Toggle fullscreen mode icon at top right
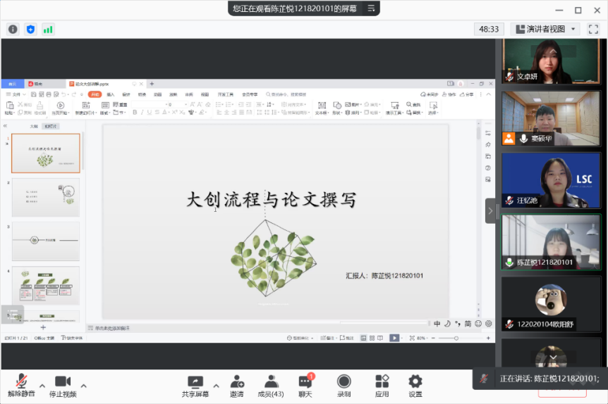The image size is (608, 404). [x=592, y=29]
